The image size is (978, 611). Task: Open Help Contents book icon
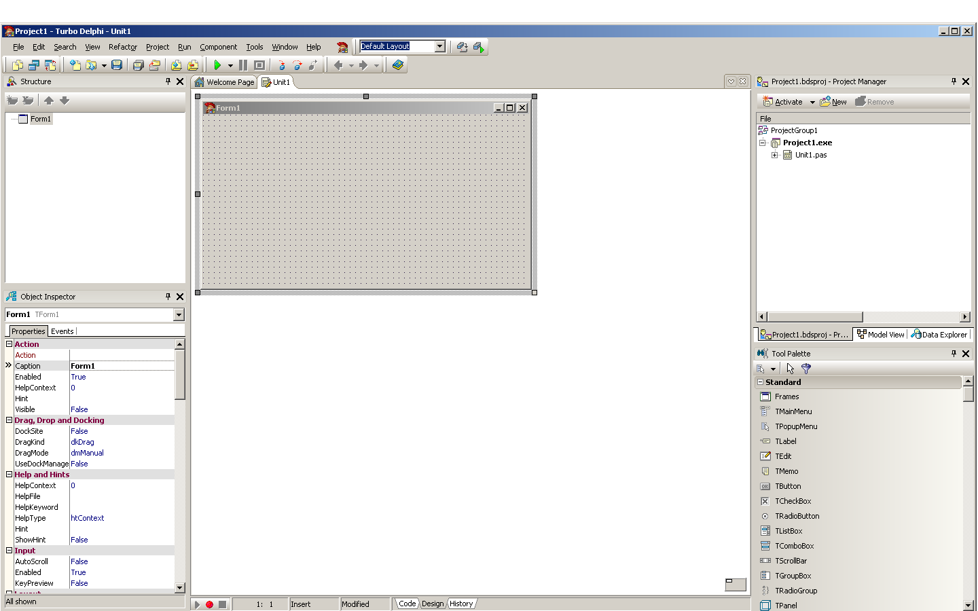[398, 65]
